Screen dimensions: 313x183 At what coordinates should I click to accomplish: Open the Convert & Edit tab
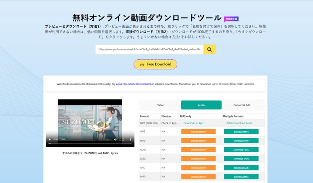tap(242, 105)
